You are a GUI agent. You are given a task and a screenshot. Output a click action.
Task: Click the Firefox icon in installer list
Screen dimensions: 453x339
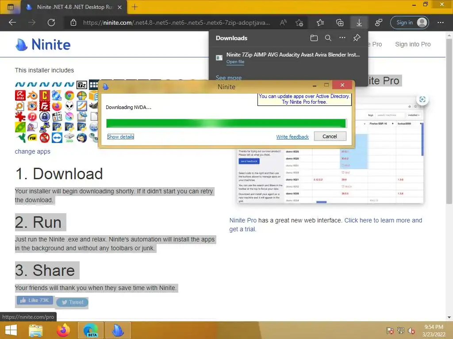57,106
